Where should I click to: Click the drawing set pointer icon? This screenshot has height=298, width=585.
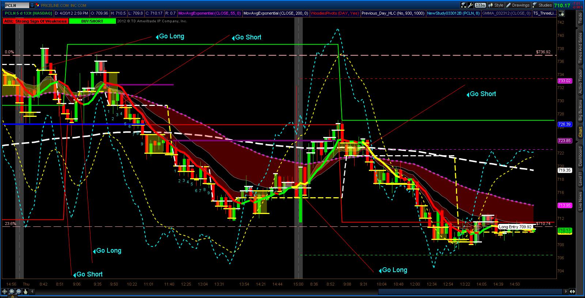[464, 5]
